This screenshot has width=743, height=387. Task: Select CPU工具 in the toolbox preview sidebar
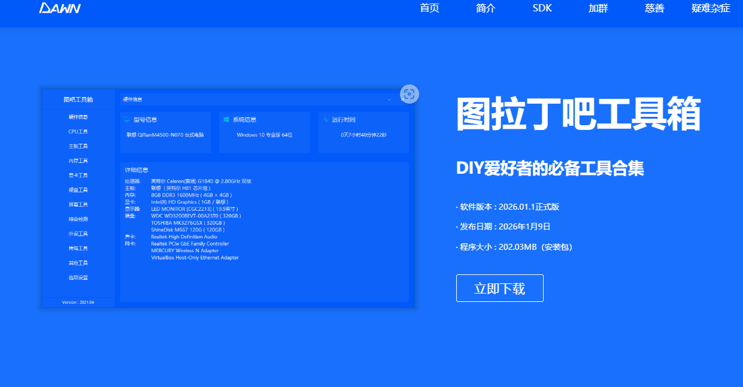(x=78, y=131)
